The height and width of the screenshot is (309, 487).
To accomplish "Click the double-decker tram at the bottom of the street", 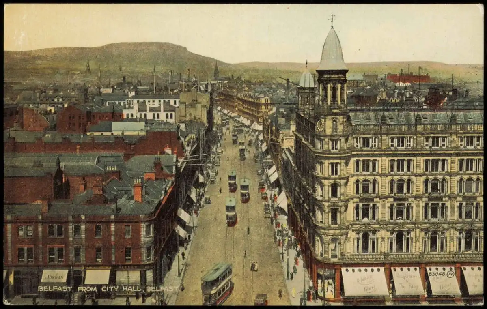I will [217, 283].
